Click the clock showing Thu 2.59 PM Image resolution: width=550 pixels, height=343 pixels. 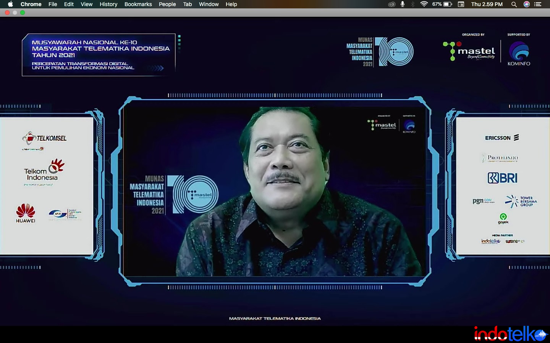point(487,4)
